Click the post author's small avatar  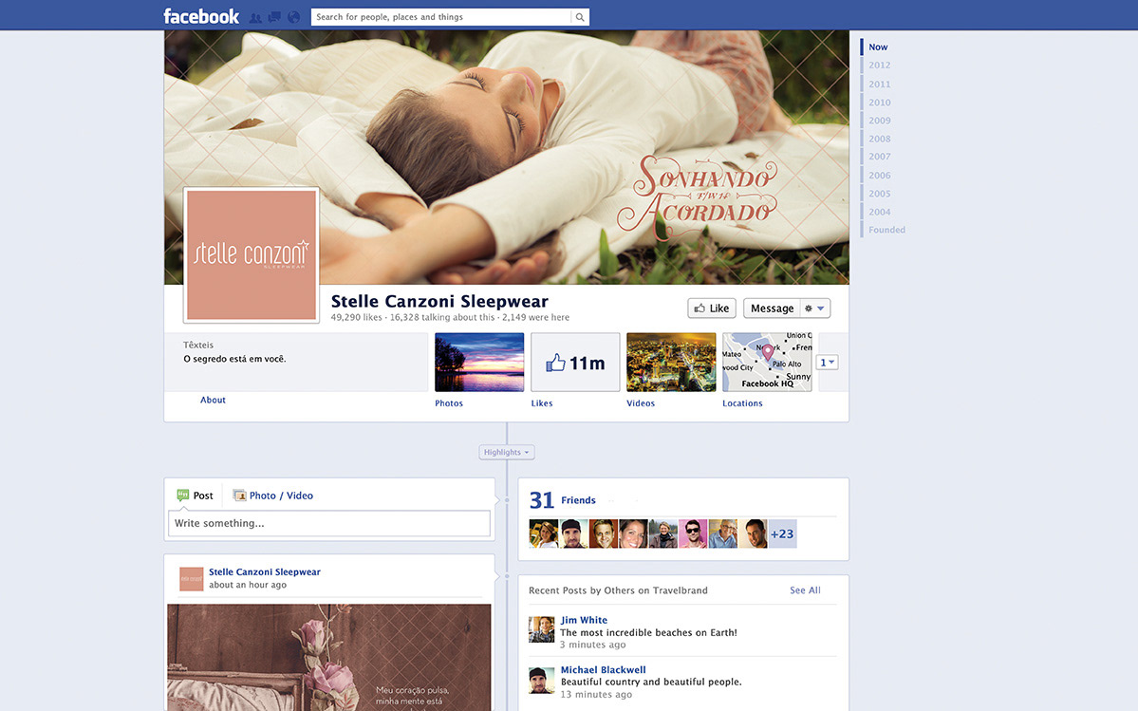[x=192, y=579]
